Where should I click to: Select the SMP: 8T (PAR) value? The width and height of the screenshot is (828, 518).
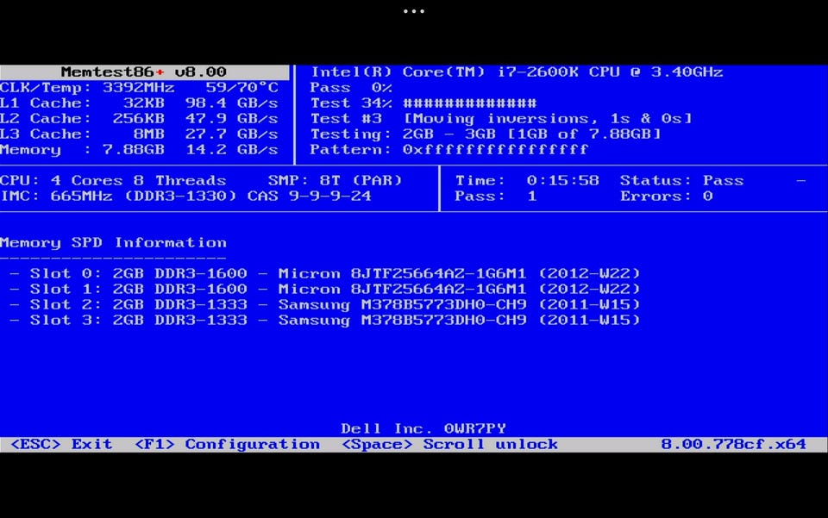point(335,180)
